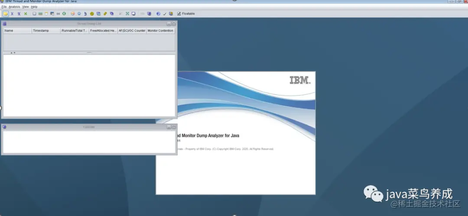Viewport: 468px width, 216px height.
Task: Click the light blue round face icon
Action: [79, 14]
